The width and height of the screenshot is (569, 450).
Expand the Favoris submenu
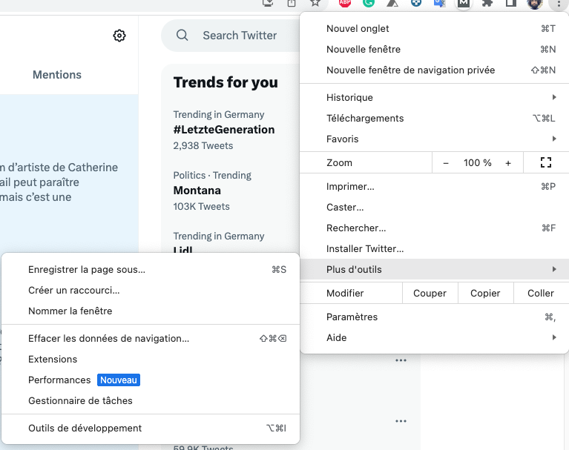click(435, 139)
